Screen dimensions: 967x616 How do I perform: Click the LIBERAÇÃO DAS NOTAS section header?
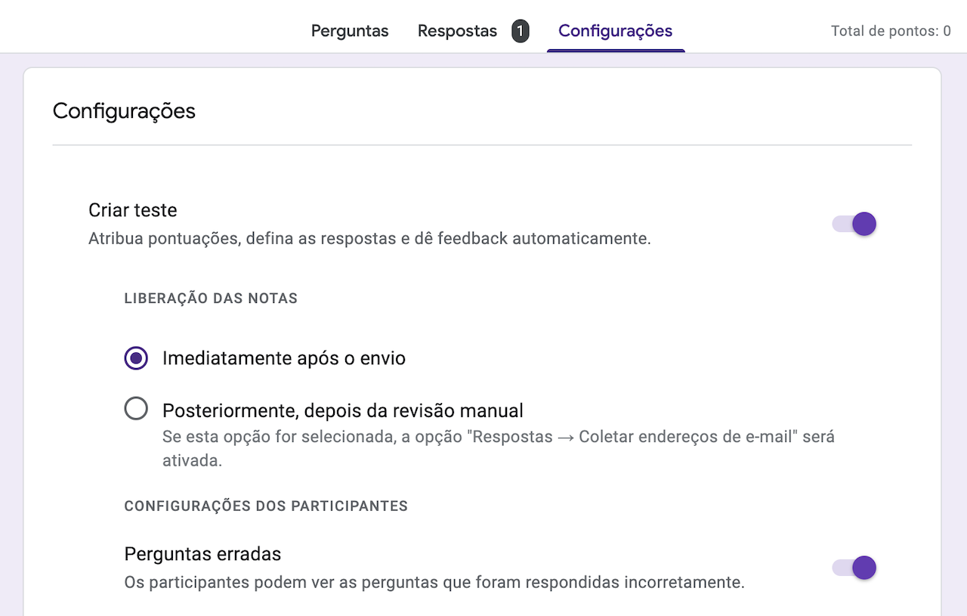[x=211, y=299]
